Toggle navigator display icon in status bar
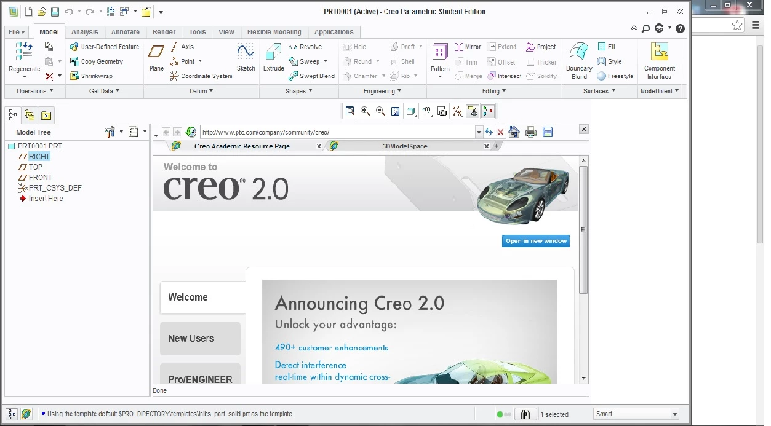This screenshot has width=771, height=426. [12, 414]
